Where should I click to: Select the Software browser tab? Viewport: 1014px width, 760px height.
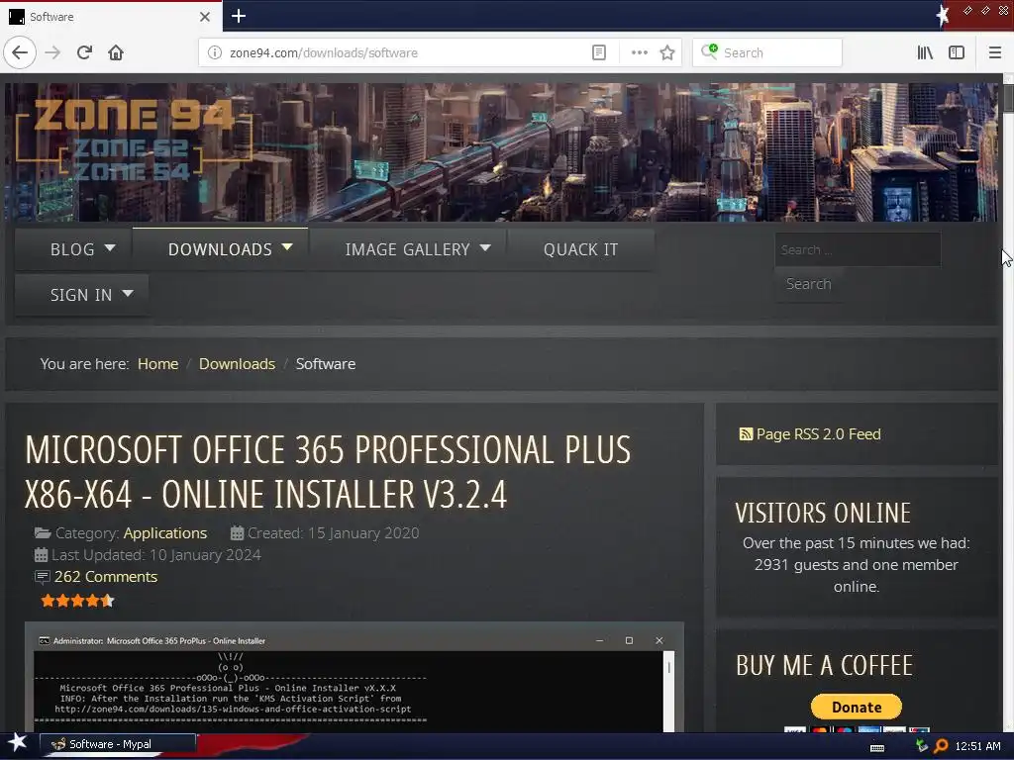[111, 17]
